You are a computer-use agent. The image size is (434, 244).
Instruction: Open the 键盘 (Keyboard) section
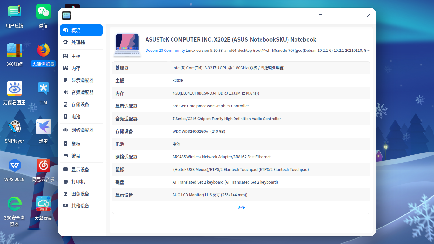(x=75, y=156)
